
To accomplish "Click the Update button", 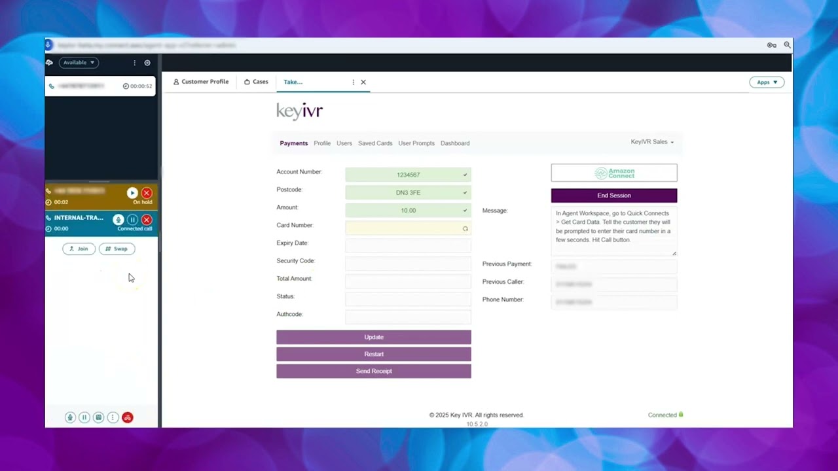I will [x=374, y=337].
